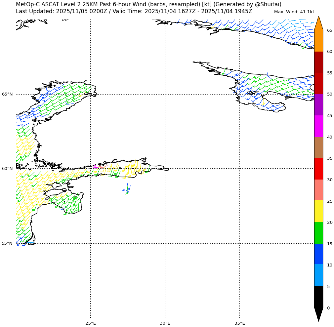Screen dimensions: 334x327
Task: Click the 55°N latitude axis label
Action: pyautogui.click(x=7, y=243)
